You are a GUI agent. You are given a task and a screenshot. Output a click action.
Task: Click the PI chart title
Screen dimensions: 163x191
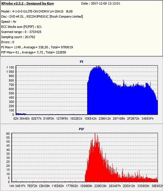81,62
